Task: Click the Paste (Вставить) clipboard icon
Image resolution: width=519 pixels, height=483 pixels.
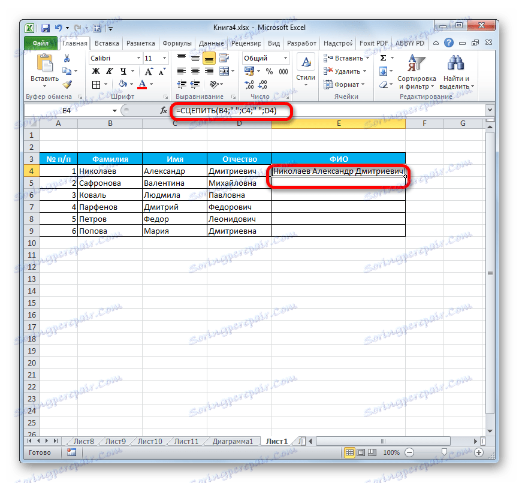Action: tap(45, 63)
